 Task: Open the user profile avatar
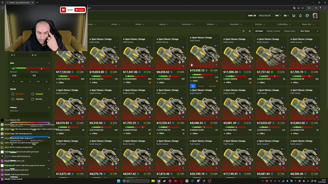coord(315,16)
